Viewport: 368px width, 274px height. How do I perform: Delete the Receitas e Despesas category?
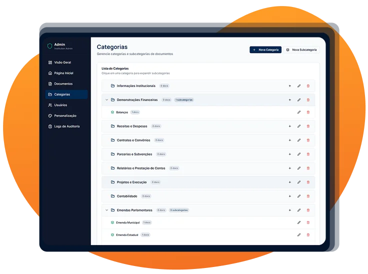coord(308,126)
